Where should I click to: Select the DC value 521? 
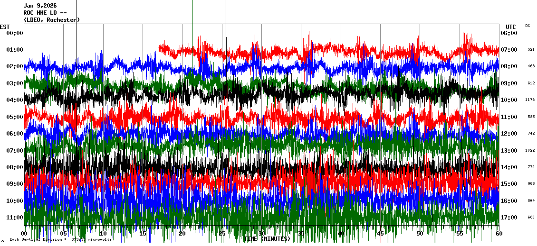click(x=531, y=49)
